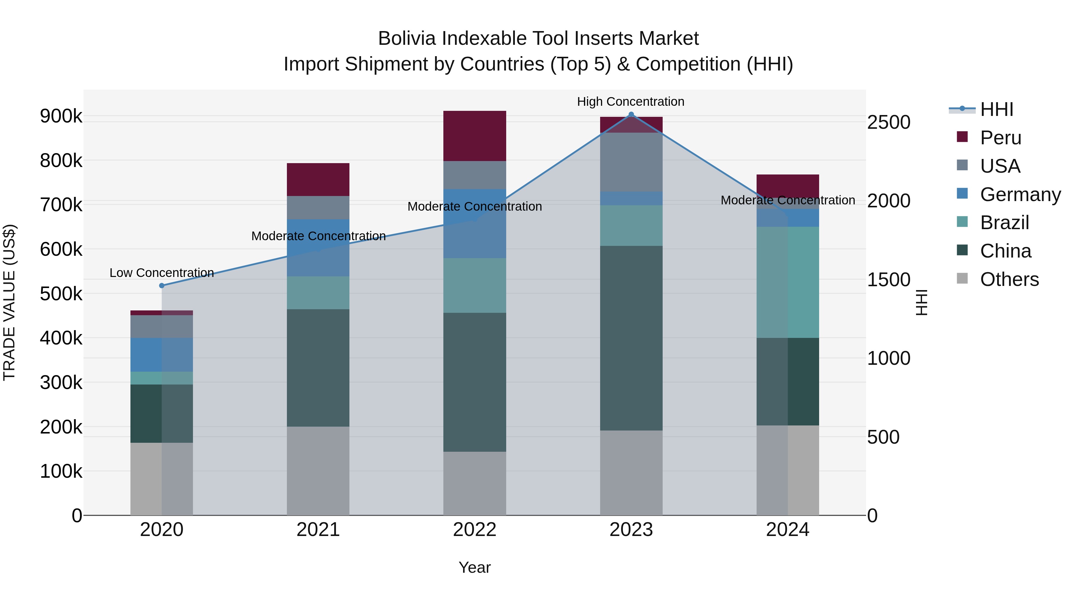Viewport: 1077px width, 605px height.
Task: Click the 'Year' x-axis title
Action: coord(474,567)
